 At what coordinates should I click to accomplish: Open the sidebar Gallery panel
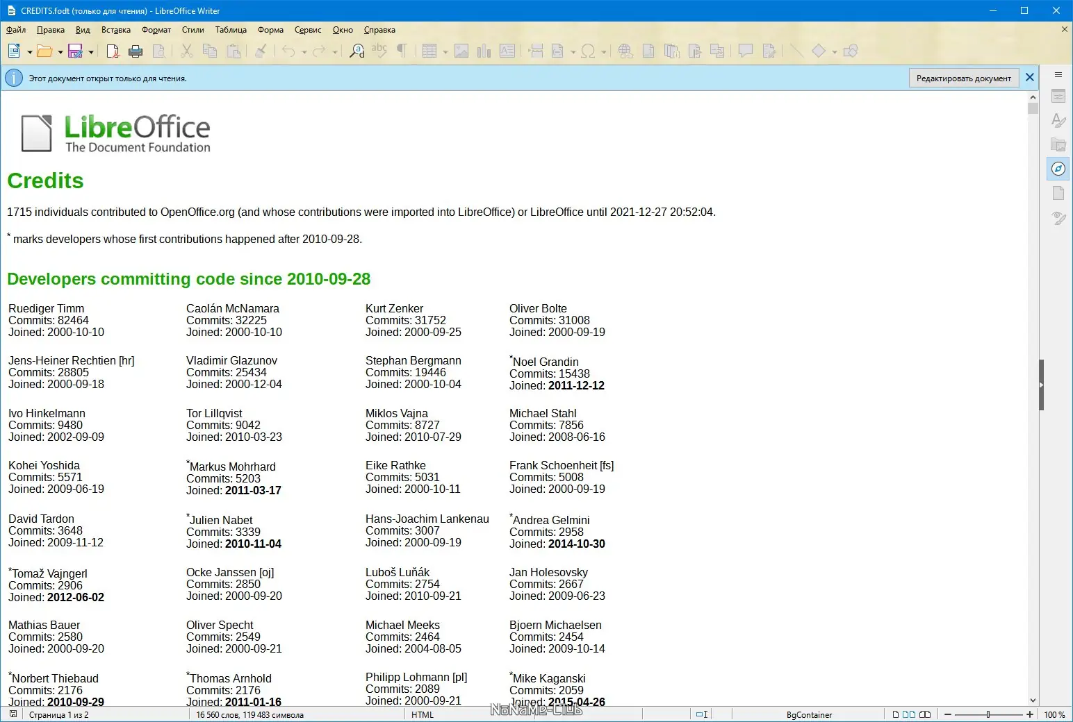[1058, 144]
